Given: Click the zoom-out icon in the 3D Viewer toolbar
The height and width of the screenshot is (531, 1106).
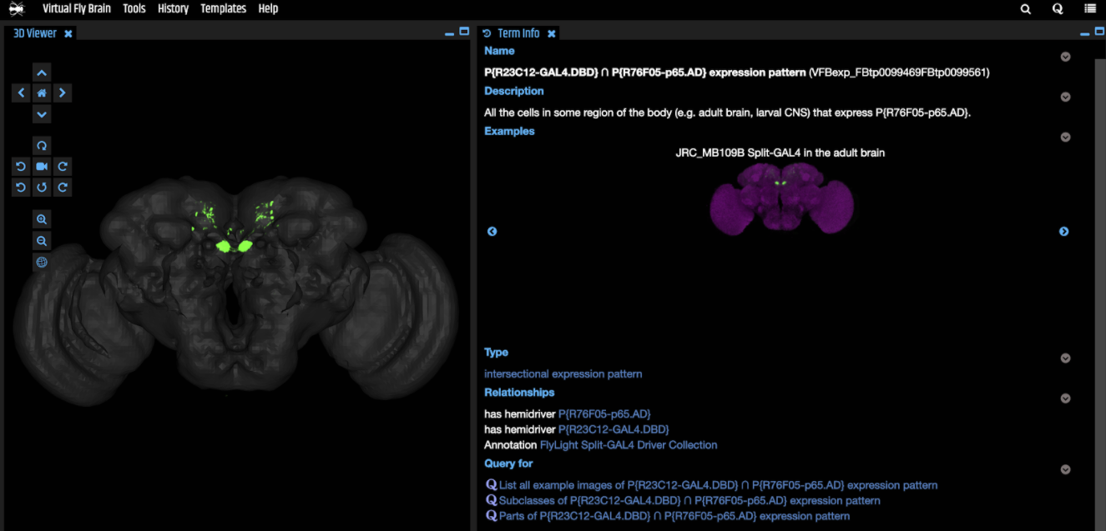Looking at the screenshot, I should 42,240.
